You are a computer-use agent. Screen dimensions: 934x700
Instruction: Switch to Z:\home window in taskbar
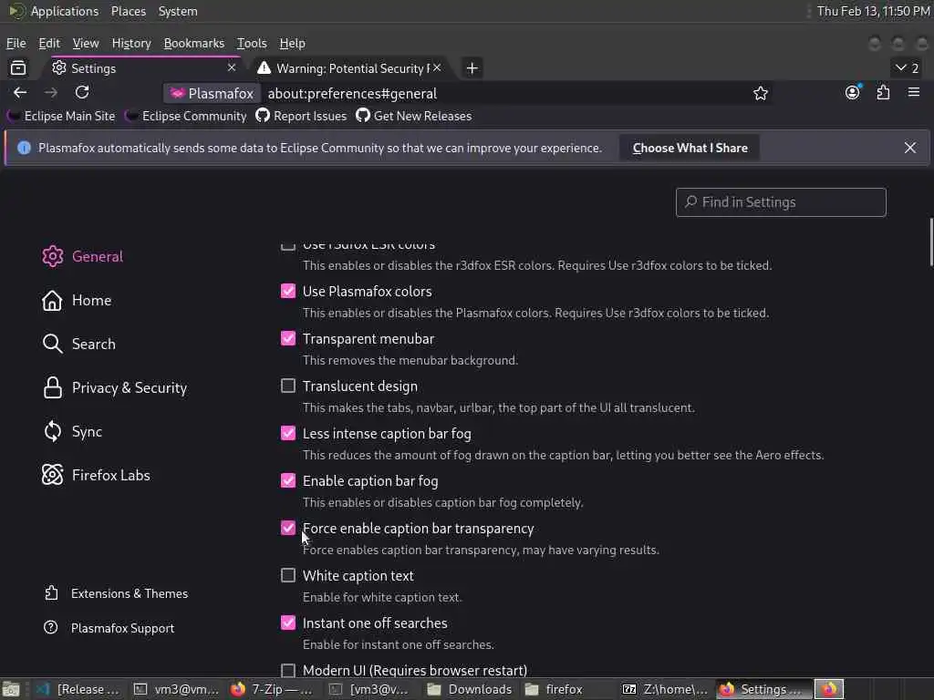click(x=665, y=689)
